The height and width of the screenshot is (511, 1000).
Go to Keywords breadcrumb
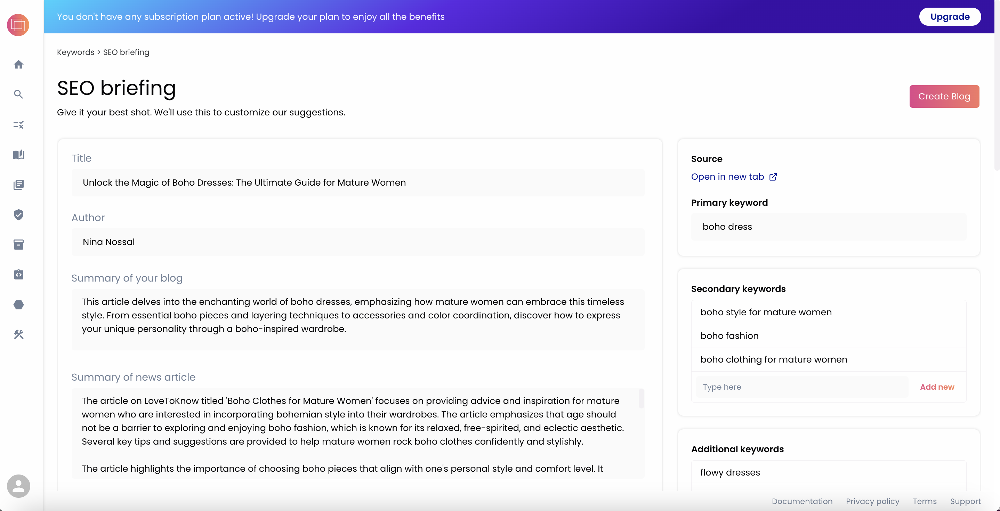75,52
